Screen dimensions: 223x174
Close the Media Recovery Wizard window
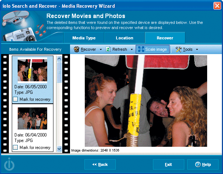tap(217, 6)
